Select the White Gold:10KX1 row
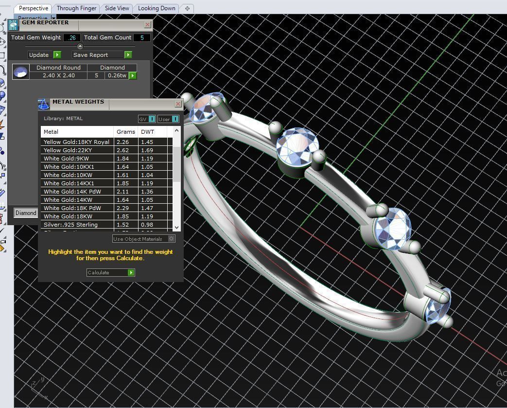507x408 pixels. pyautogui.click(x=107, y=167)
